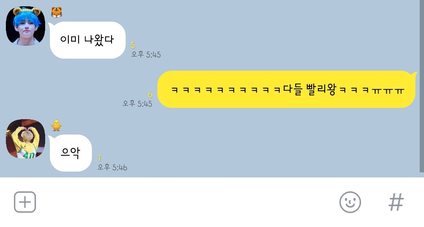
Task: Click the ㅠㅠㅠ text in yellow bubble
Action: (388, 90)
